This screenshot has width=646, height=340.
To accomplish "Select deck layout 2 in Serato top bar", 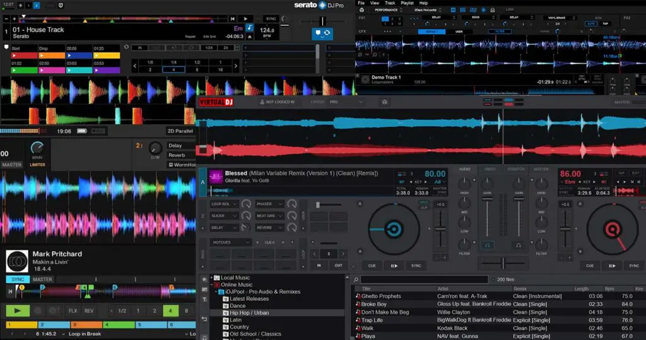I will (36, 5).
